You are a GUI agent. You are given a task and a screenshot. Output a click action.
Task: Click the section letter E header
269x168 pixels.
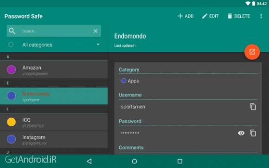pyautogui.click(x=7, y=83)
